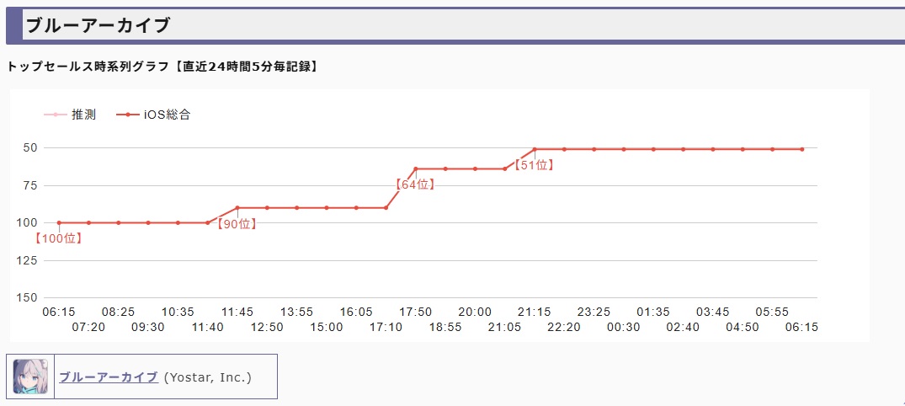Click the red iOS総合 legend line marker
This screenshot has height=406, width=905.
tap(127, 115)
